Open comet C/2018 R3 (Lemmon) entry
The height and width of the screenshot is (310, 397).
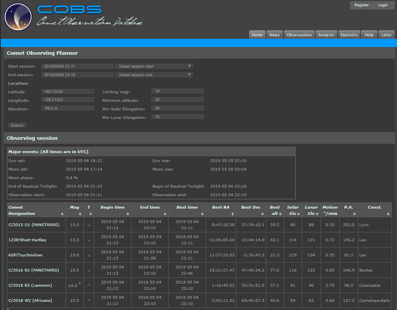click(x=30, y=286)
